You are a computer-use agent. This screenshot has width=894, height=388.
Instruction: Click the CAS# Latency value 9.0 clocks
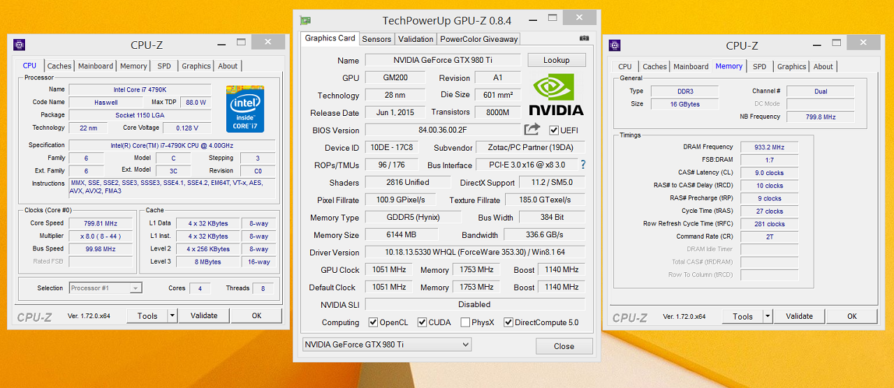pos(769,173)
